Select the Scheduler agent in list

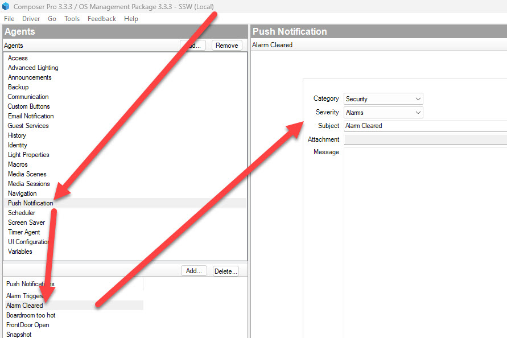[x=22, y=213]
